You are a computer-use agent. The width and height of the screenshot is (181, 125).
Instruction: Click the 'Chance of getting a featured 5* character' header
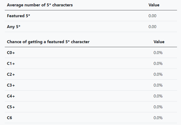[x=48, y=42]
